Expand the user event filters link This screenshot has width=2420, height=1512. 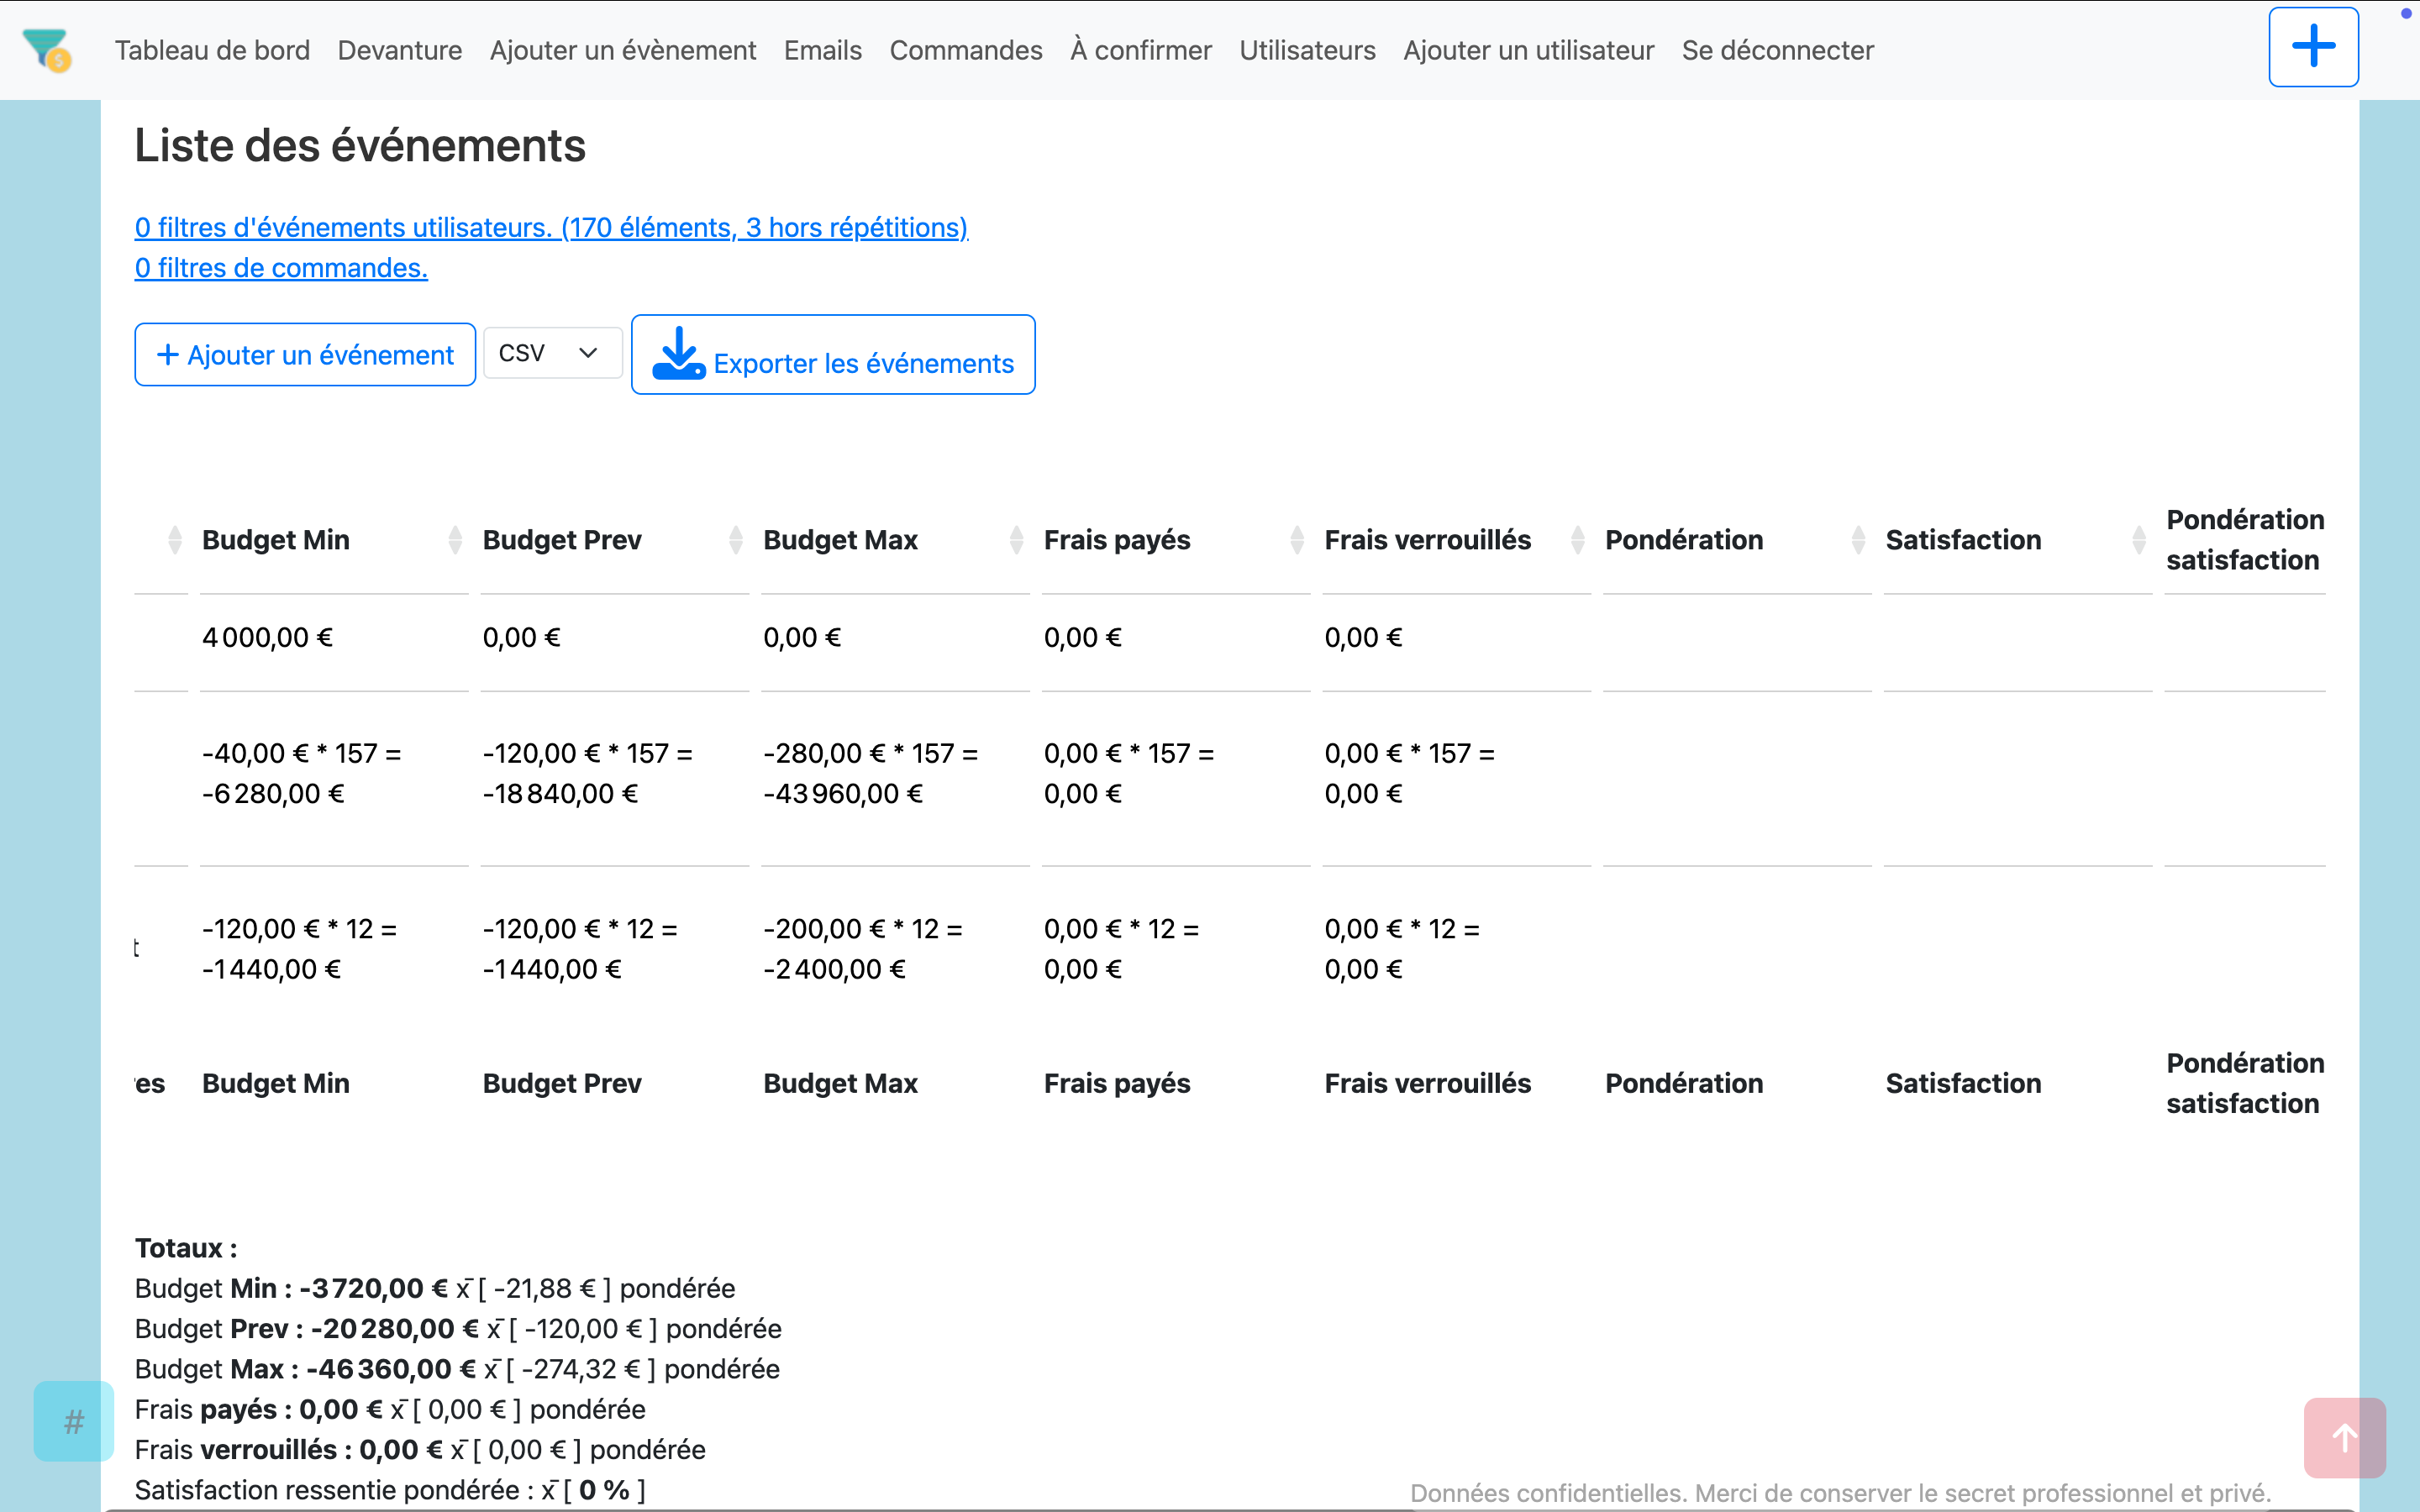[x=551, y=227]
